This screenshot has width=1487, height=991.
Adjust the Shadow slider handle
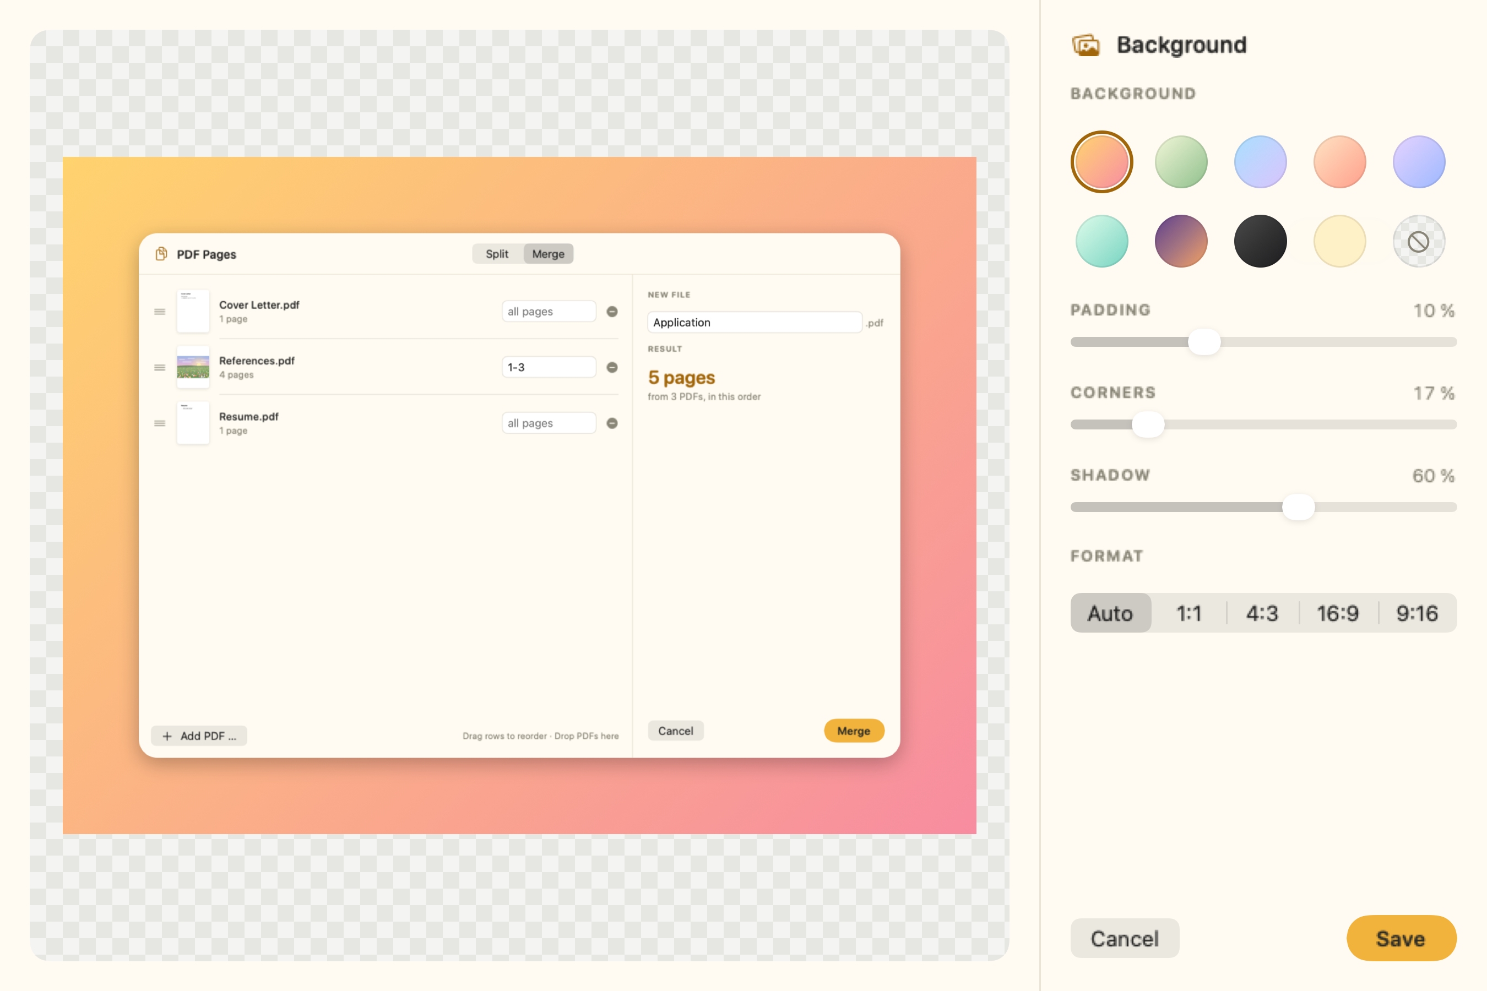1299,508
